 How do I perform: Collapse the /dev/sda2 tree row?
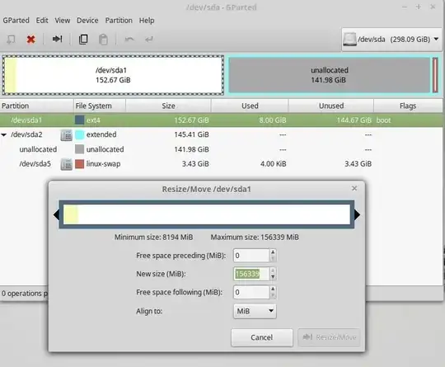tap(4, 134)
